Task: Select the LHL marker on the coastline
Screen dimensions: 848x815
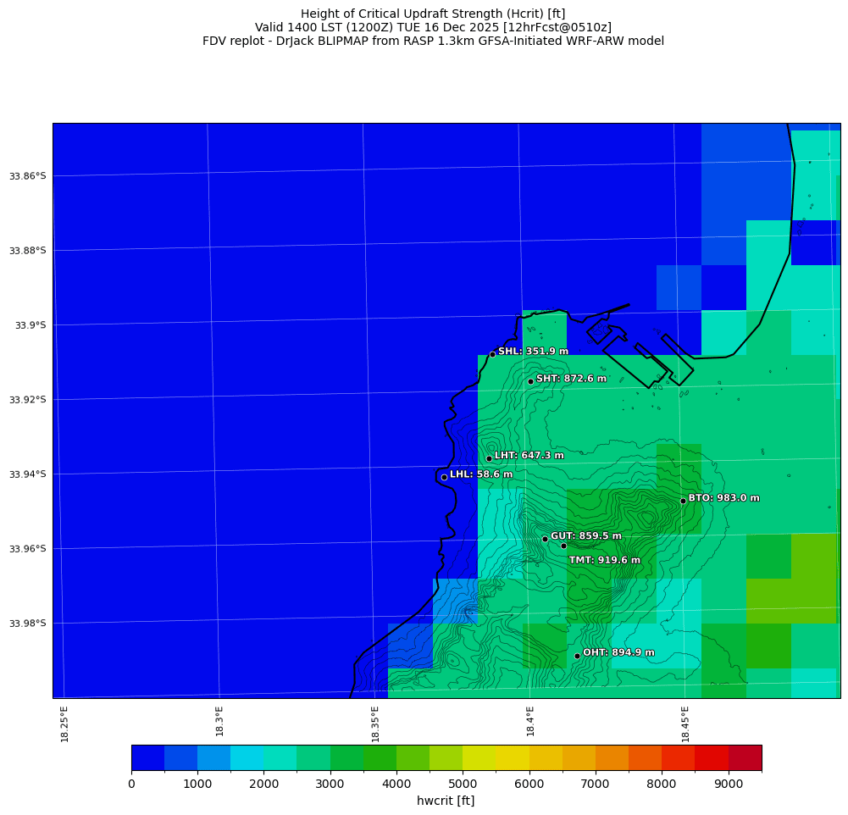Action: click(444, 477)
